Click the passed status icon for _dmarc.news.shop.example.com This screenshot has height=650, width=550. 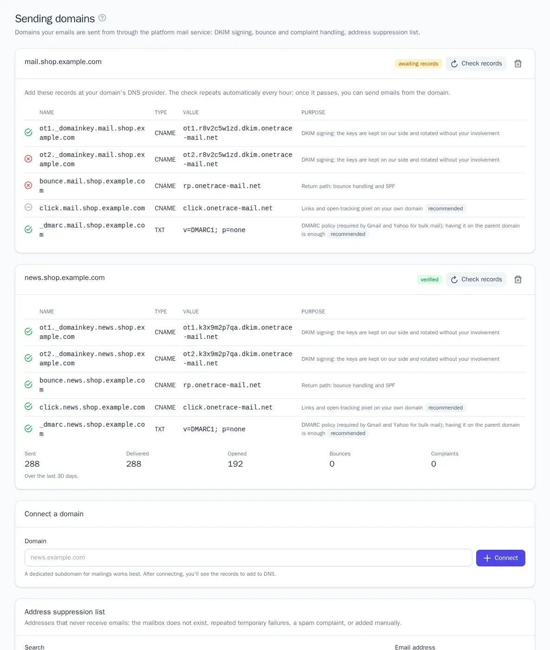pos(28,429)
